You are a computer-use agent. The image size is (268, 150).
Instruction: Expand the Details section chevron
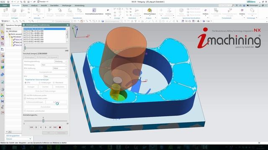[30, 139]
